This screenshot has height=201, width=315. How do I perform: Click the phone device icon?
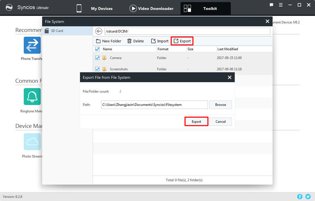79,8
